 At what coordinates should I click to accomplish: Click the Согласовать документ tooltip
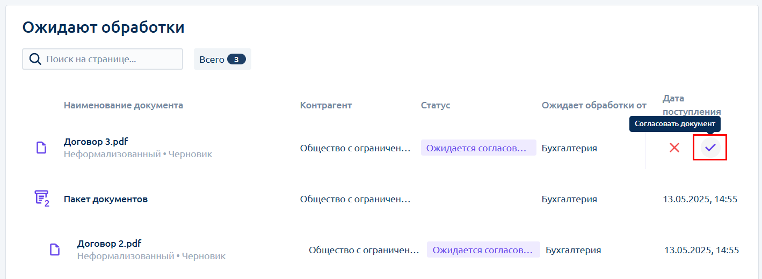click(675, 123)
